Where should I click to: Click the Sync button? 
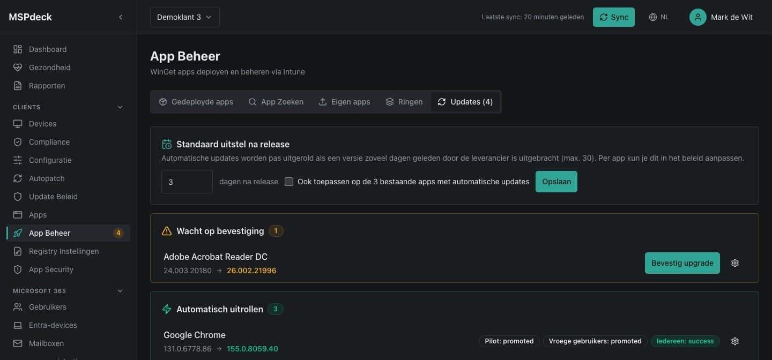(614, 17)
